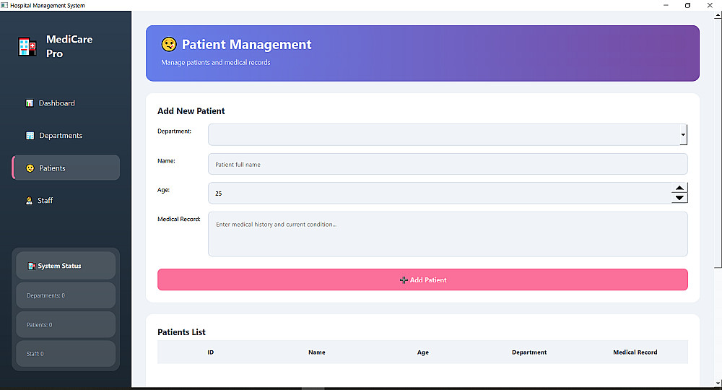Navigate to Departments in the sidebar
This screenshot has height=390, width=722.
pyautogui.click(x=61, y=136)
